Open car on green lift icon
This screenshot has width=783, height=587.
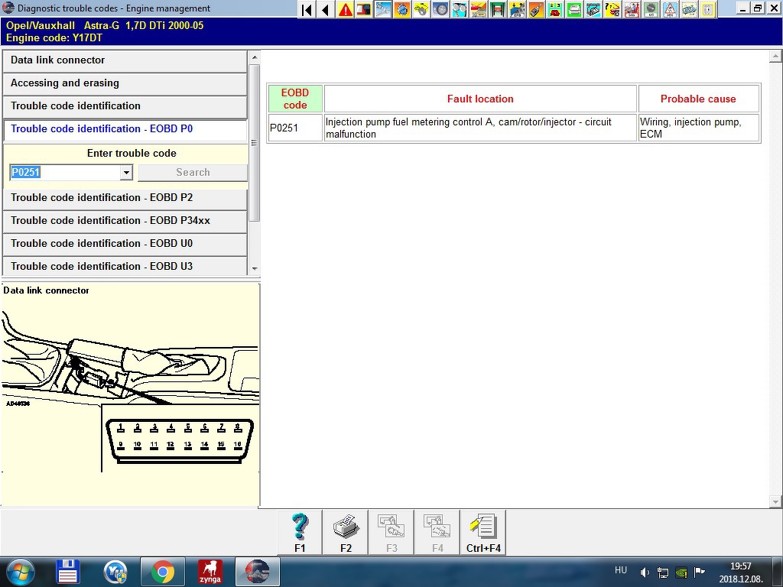pyautogui.click(x=498, y=9)
